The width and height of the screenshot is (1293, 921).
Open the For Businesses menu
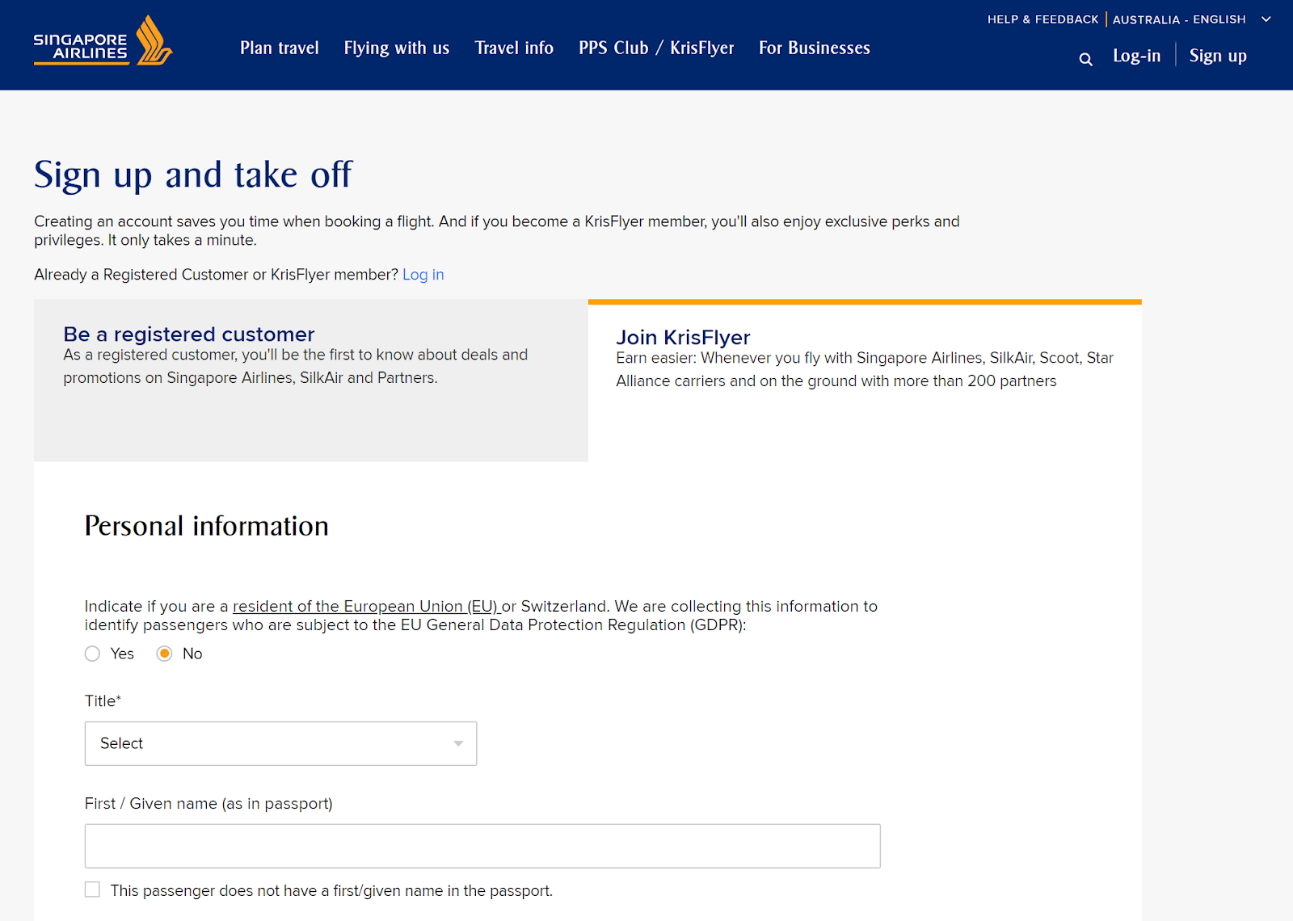click(814, 48)
